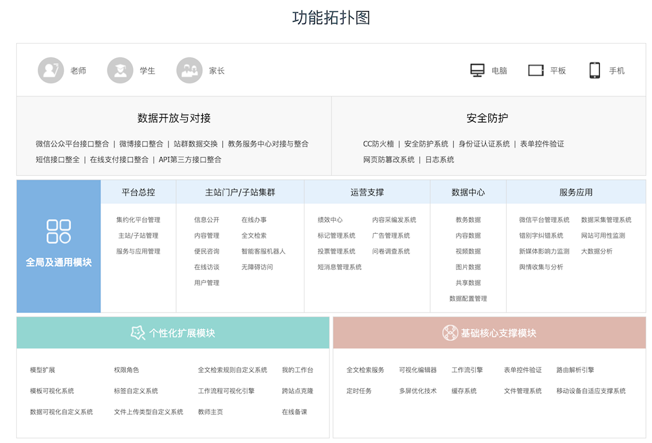Open the 数据中心 column header

[x=468, y=192]
